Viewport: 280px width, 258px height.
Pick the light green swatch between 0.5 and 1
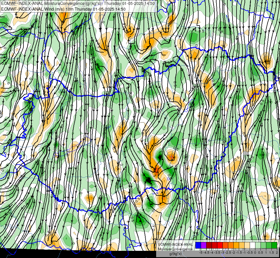pos(263,245)
